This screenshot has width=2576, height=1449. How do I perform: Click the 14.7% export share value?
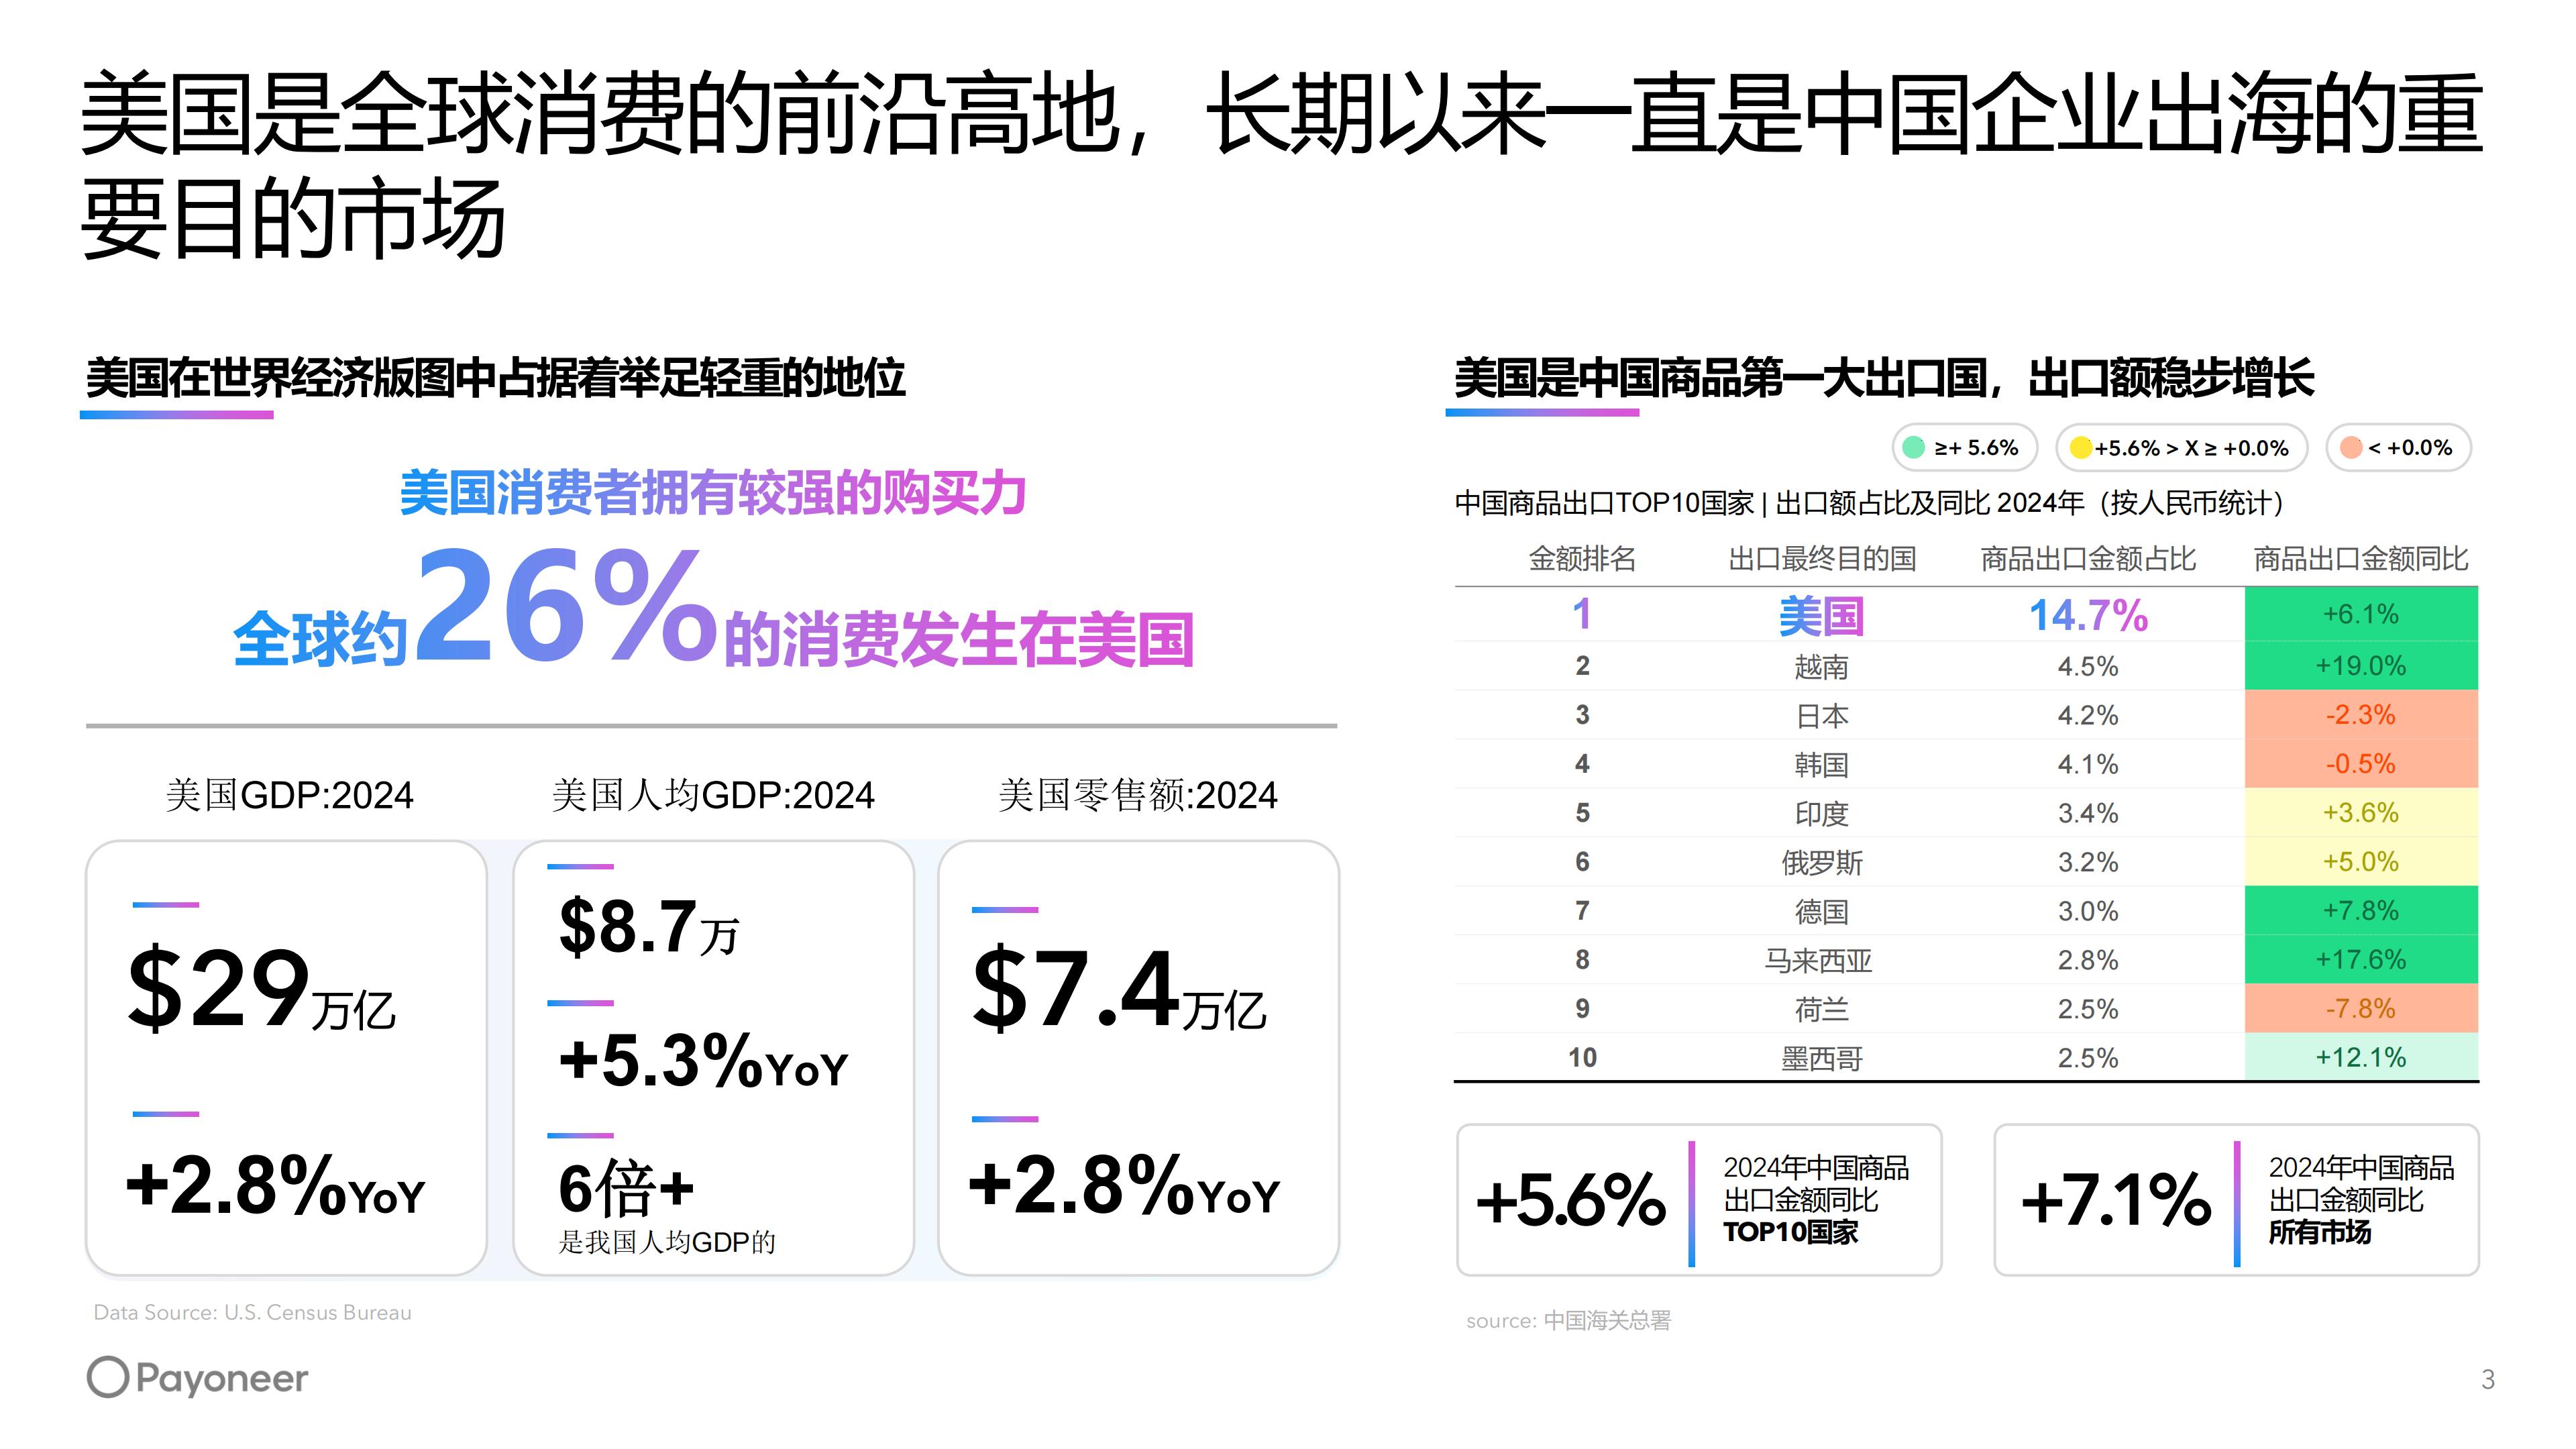[2088, 615]
